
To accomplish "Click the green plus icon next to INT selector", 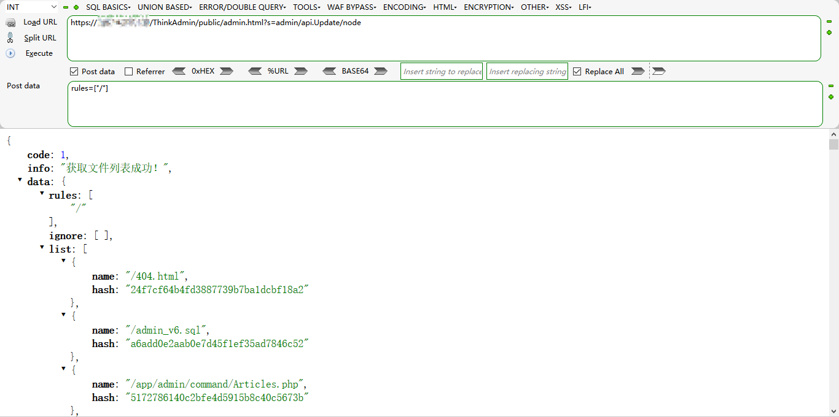I will tap(75, 7).
